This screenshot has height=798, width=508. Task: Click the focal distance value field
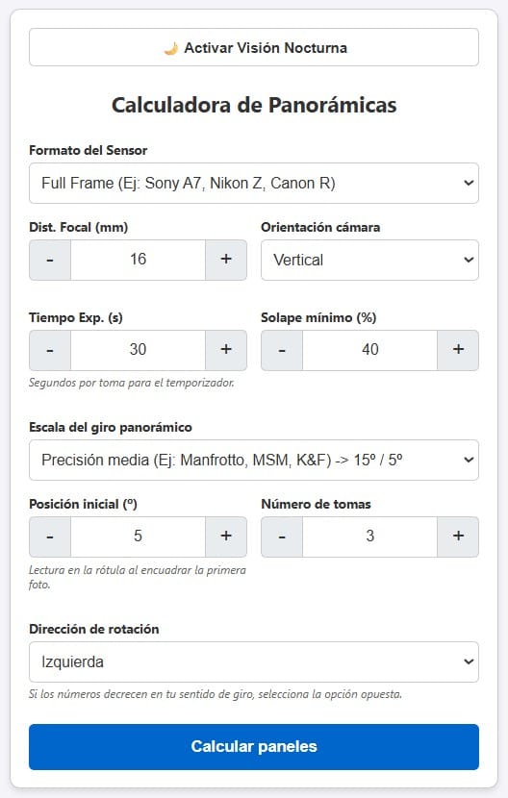click(139, 260)
